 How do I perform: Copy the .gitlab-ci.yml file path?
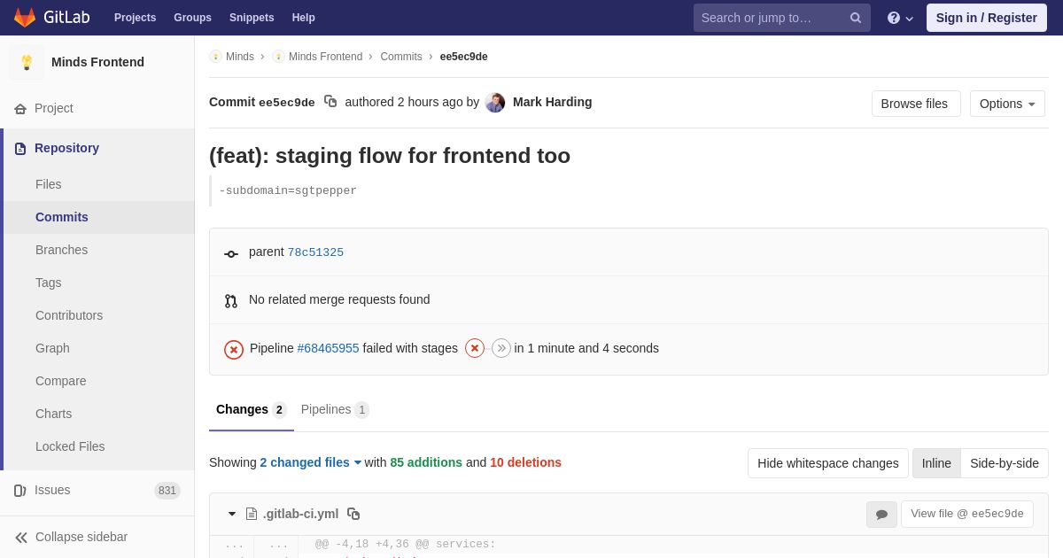(x=353, y=514)
